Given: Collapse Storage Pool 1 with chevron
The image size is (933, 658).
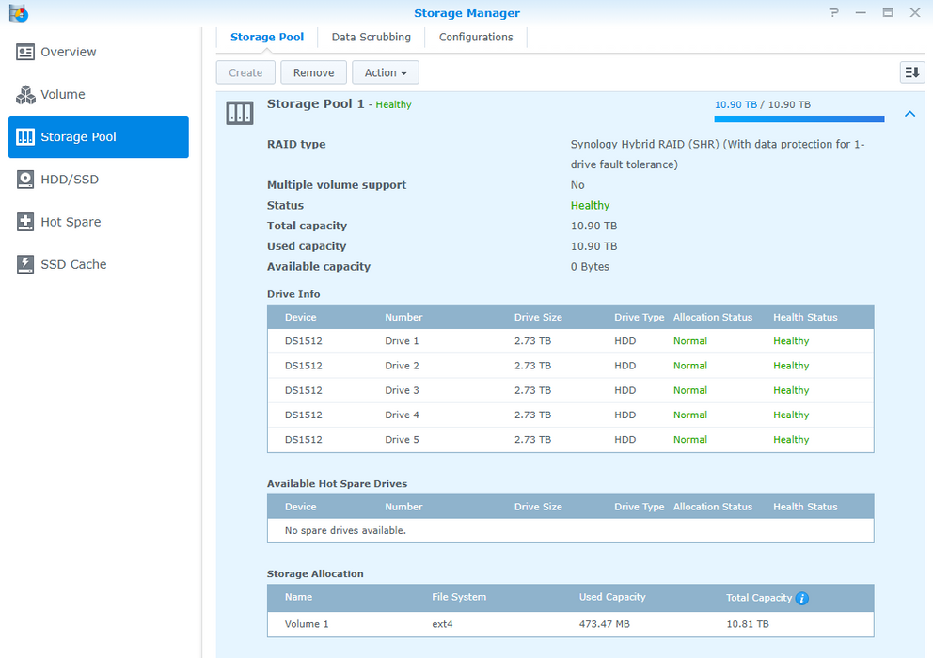Looking at the screenshot, I should click(909, 114).
